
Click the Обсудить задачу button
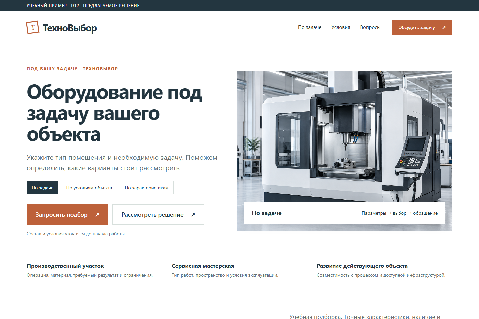[422, 27]
